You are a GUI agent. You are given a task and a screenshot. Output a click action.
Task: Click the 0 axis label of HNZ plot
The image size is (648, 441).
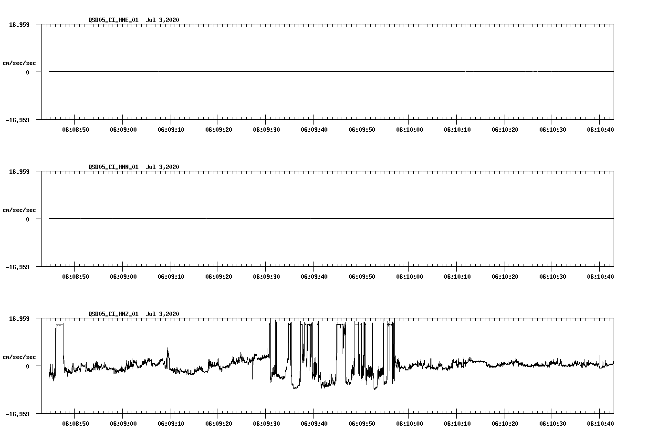[28, 367]
